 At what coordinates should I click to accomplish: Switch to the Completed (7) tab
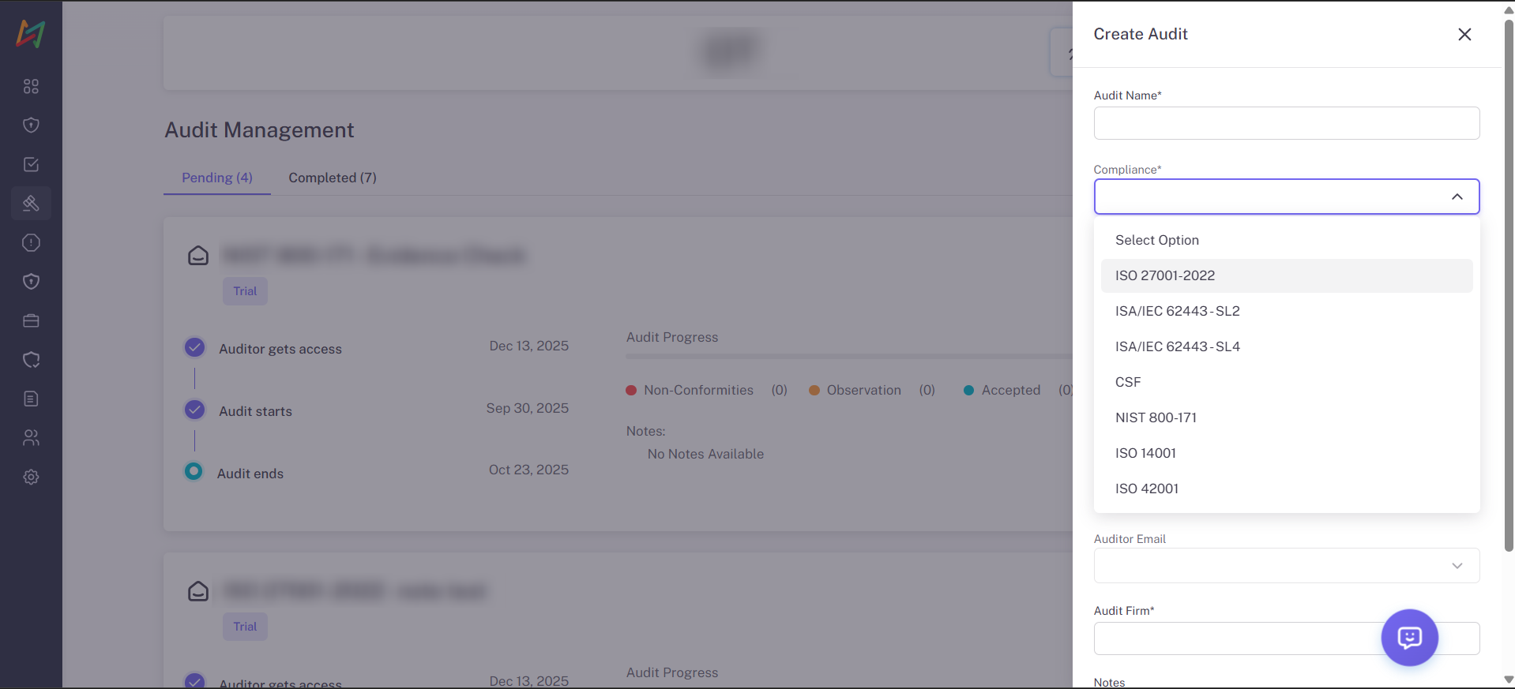pos(332,178)
